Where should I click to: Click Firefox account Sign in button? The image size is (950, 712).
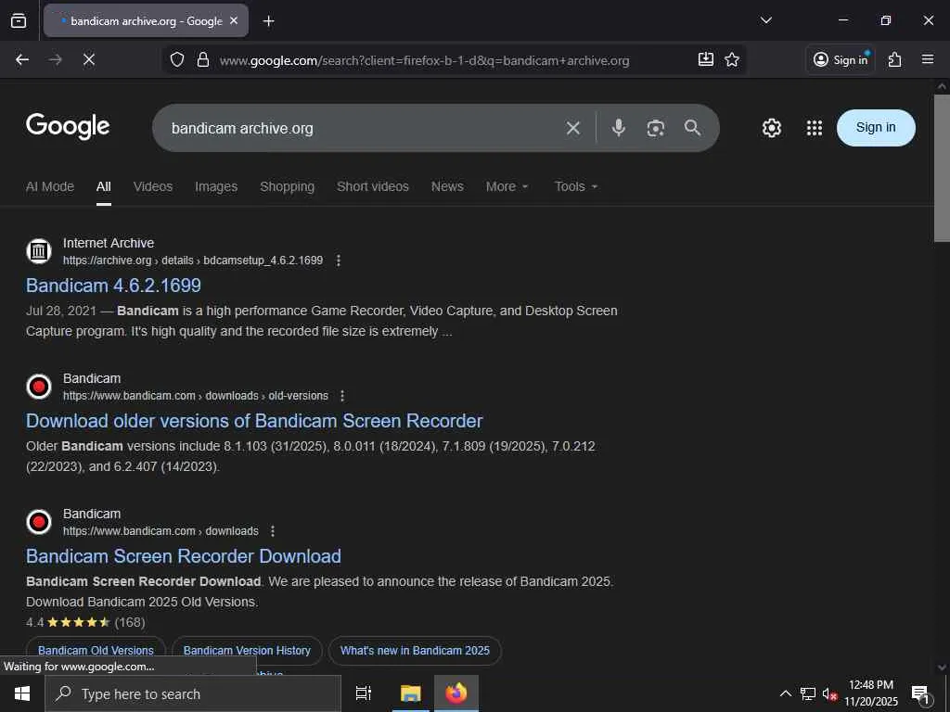(x=841, y=59)
